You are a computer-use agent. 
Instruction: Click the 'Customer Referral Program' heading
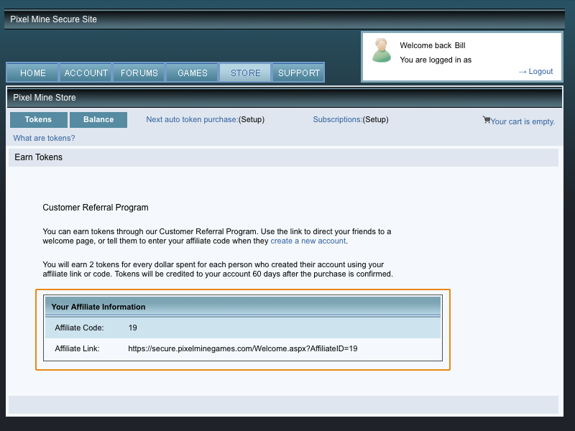96,208
